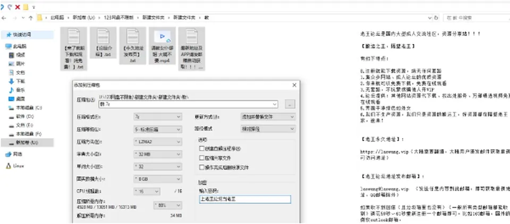Go back with the Explorer back arrow
Viewport: 510px width, 224px height.
(x=4, y=18)
